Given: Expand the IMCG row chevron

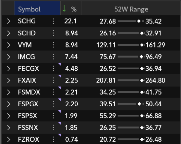Looking at the screenshot, I should 8,57.
